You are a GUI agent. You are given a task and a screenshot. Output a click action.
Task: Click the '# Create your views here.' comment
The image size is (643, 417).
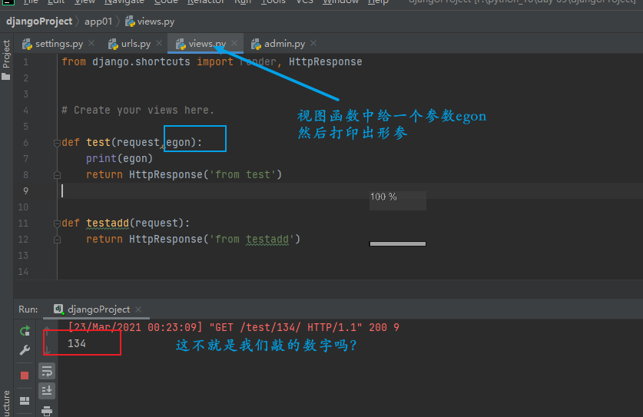coord(138,111)
